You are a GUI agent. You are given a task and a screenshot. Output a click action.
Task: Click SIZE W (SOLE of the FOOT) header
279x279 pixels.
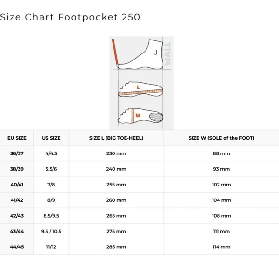pos(221,138)
